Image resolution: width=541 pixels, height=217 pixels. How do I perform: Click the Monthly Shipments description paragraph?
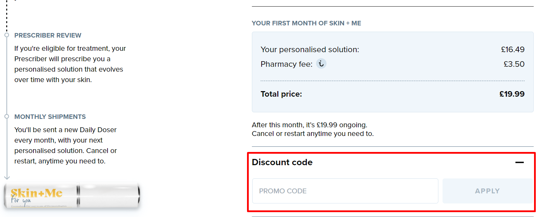[66, 145]
